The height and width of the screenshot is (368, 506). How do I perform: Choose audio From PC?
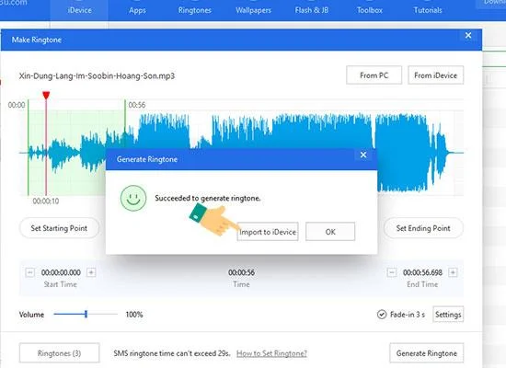(374, 75)
